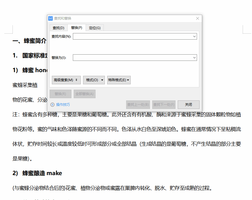252x200 pixels.
Task: Click 查找下一处(F) button
Action: tap(164, 105)
